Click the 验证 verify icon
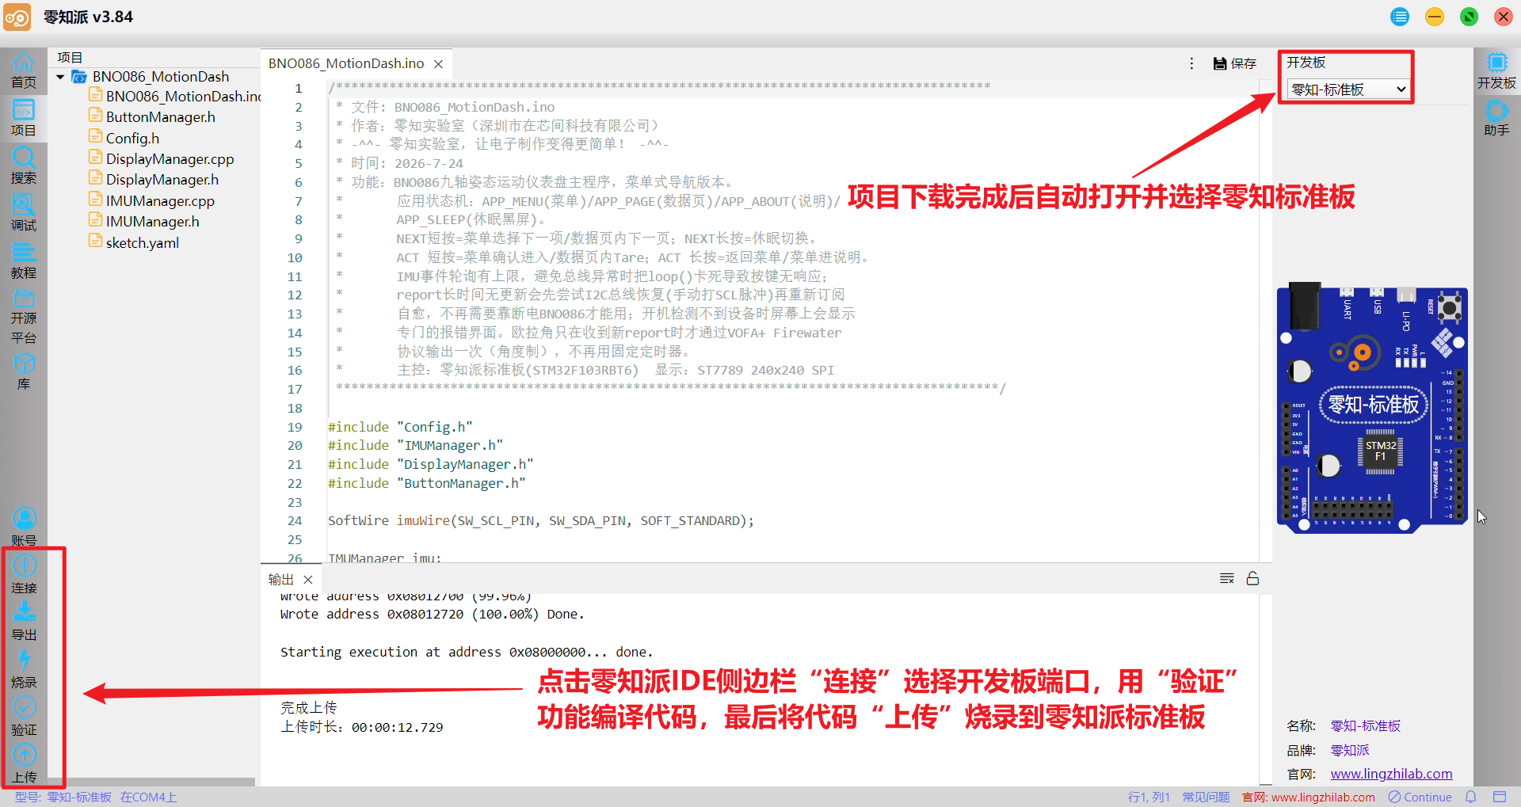Image resolution: width=1521 pixels, height=807 pixels. pyautogui.click(x=24, y=717)
